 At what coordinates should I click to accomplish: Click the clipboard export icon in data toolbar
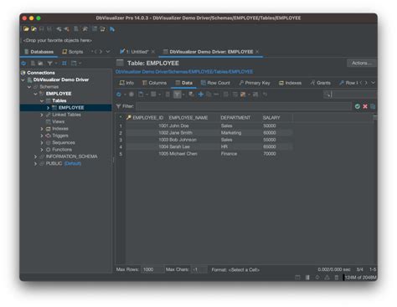click(x=141, y=95)
